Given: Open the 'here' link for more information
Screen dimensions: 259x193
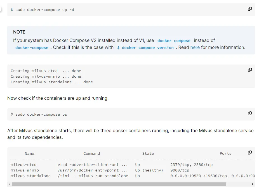Looking at the screenshot, I should 195,47.
